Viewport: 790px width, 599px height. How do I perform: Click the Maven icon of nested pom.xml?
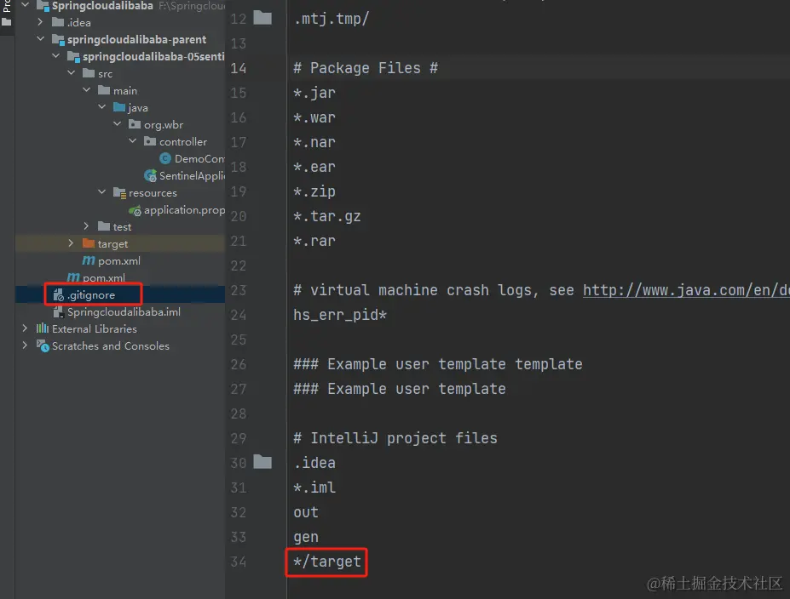(x=89, y=260)
